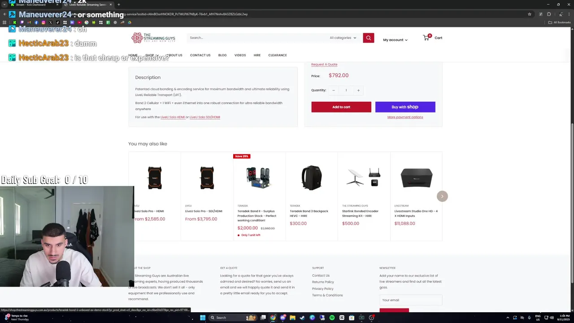
Task: Open the shopping cart icon
Action: [426, 38]
